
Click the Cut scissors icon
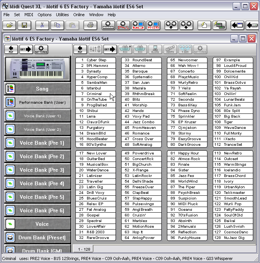coord(42,25)
